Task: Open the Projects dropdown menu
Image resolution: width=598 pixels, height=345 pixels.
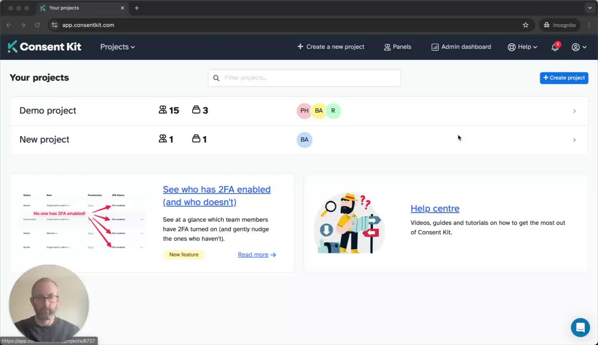Action: coord(117,47)
